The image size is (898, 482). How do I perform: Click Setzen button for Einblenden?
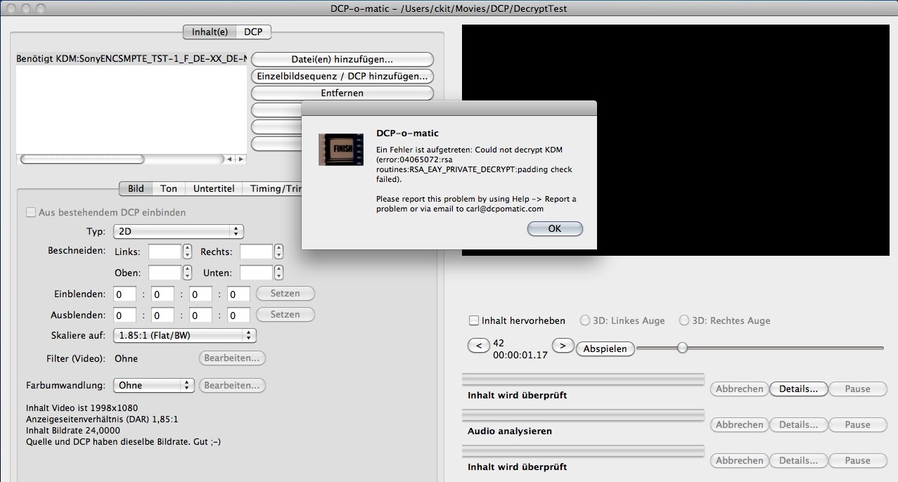(285, 294)
